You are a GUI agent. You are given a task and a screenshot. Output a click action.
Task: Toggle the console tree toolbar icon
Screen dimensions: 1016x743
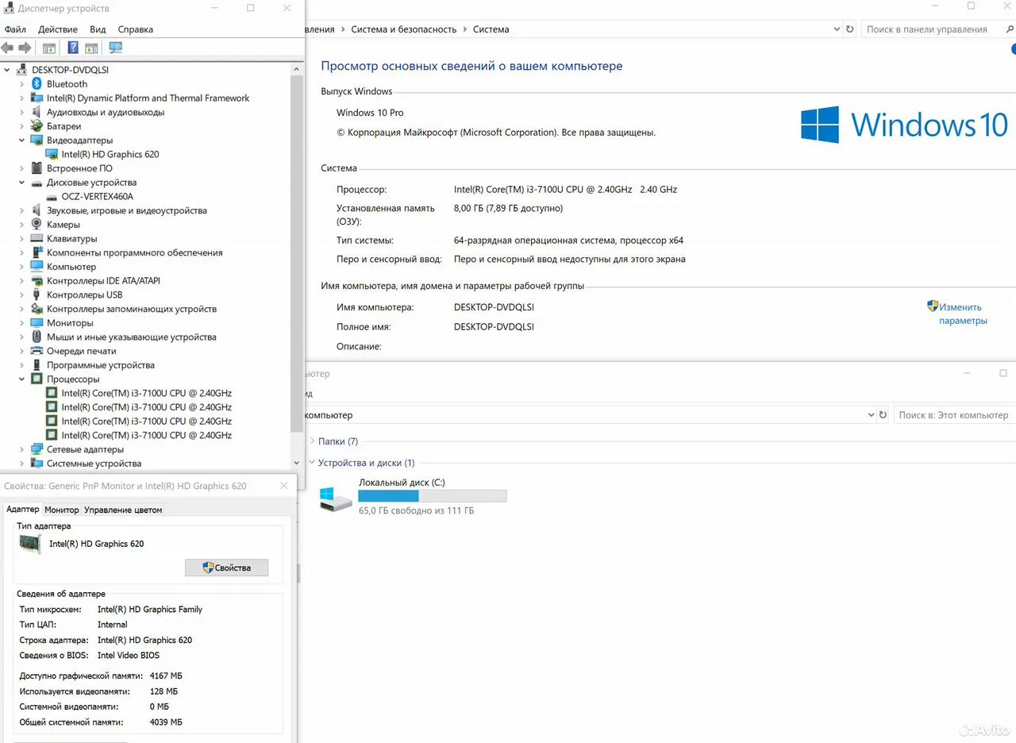click(49, 48)
